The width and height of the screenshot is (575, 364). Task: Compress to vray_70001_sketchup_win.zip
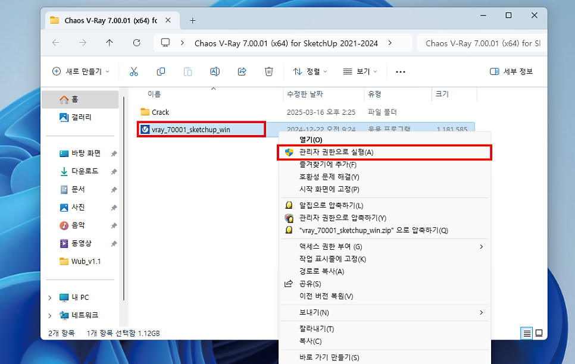385,231
